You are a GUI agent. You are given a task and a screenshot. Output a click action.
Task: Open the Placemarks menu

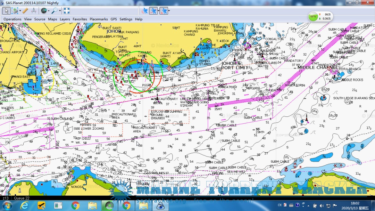pos(99,19)
